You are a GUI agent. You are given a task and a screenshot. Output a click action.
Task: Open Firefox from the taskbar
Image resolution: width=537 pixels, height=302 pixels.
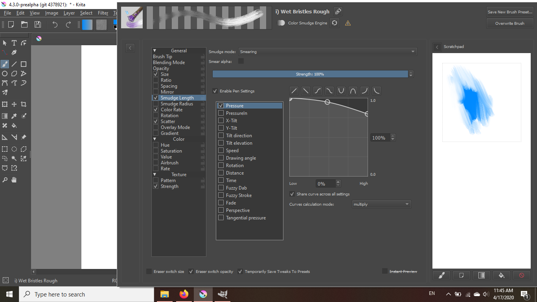pos(184,294)
